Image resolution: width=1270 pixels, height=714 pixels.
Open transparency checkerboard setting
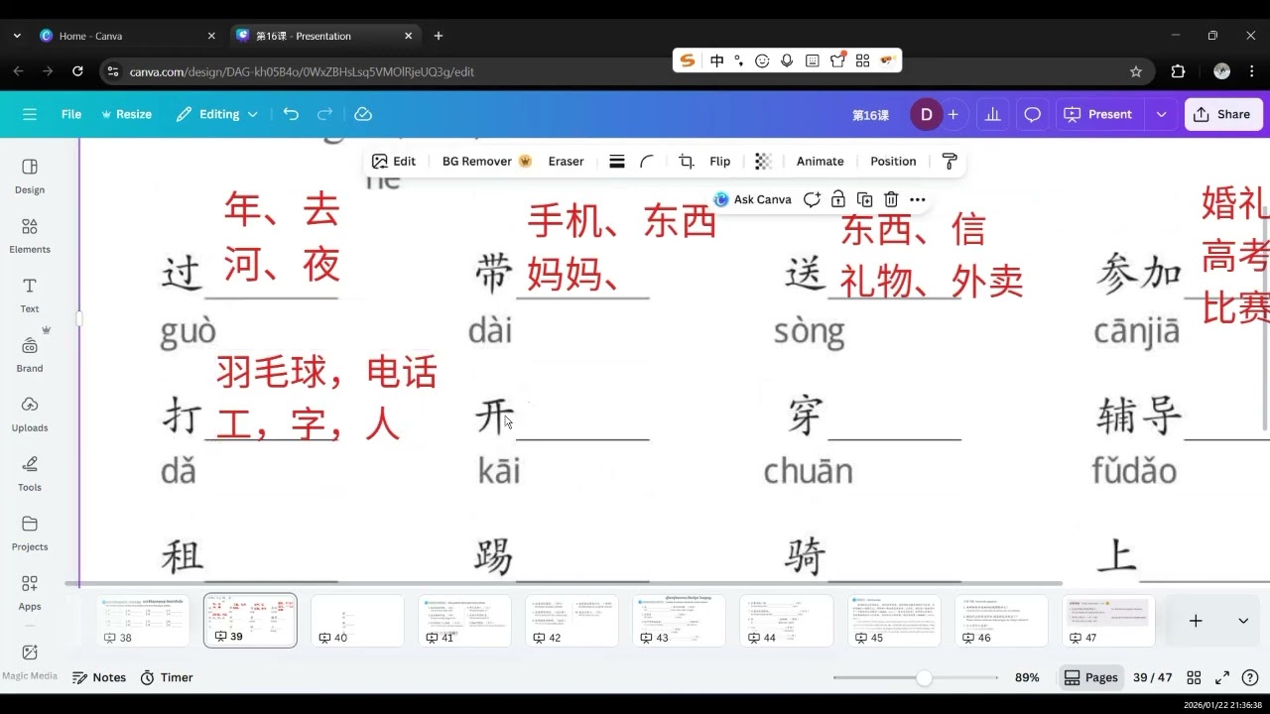pos(763,162)
